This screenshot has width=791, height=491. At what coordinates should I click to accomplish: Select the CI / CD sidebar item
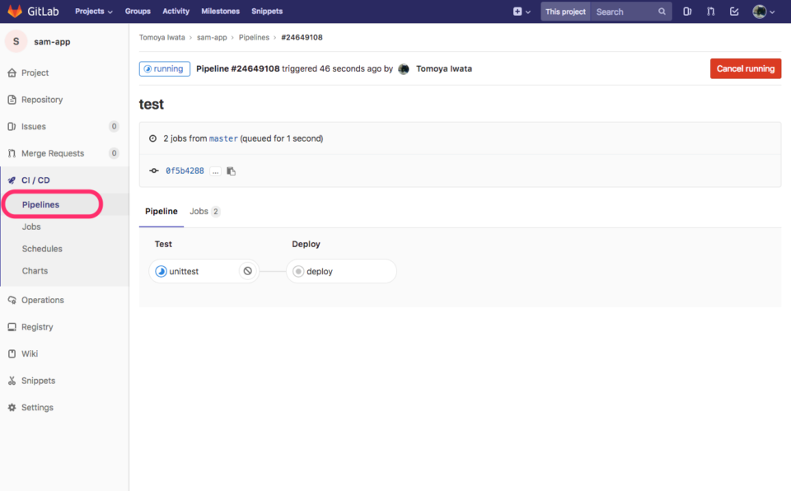click(33, 179)
